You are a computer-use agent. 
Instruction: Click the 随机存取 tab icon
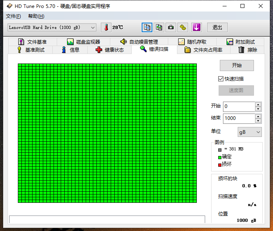tap(181, 42)
